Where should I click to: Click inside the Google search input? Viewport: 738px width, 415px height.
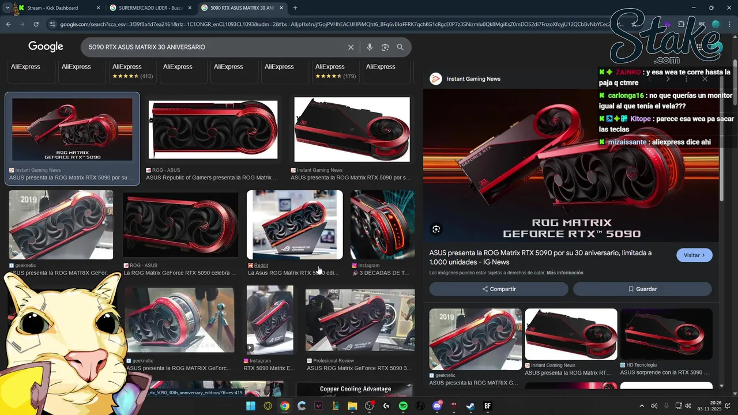(x=213, y=47)
